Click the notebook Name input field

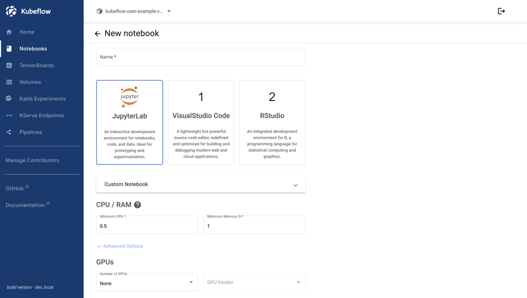pyautogui.click(x=201, y=57)
